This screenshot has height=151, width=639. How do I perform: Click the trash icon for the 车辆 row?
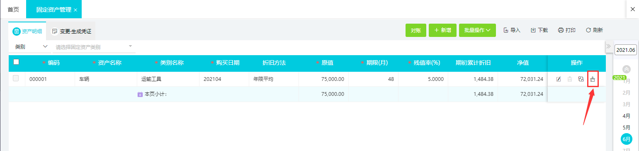point(570,79)
